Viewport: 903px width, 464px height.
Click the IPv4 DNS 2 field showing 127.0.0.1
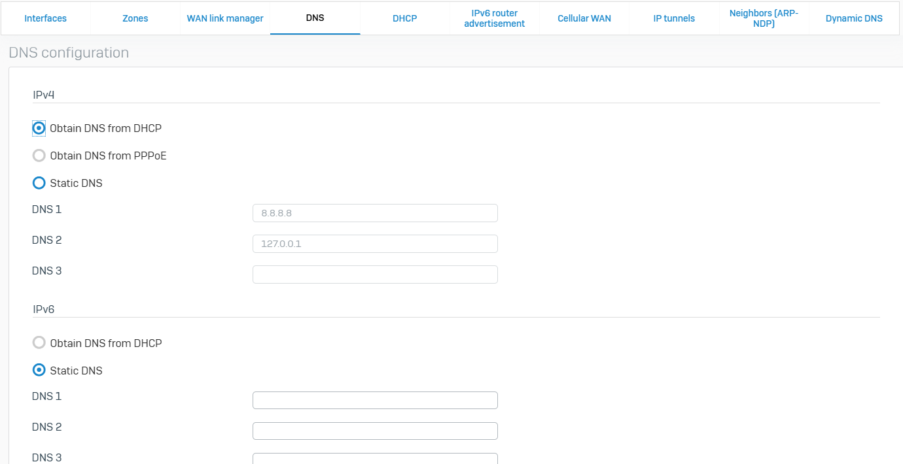tap(375, 244)
